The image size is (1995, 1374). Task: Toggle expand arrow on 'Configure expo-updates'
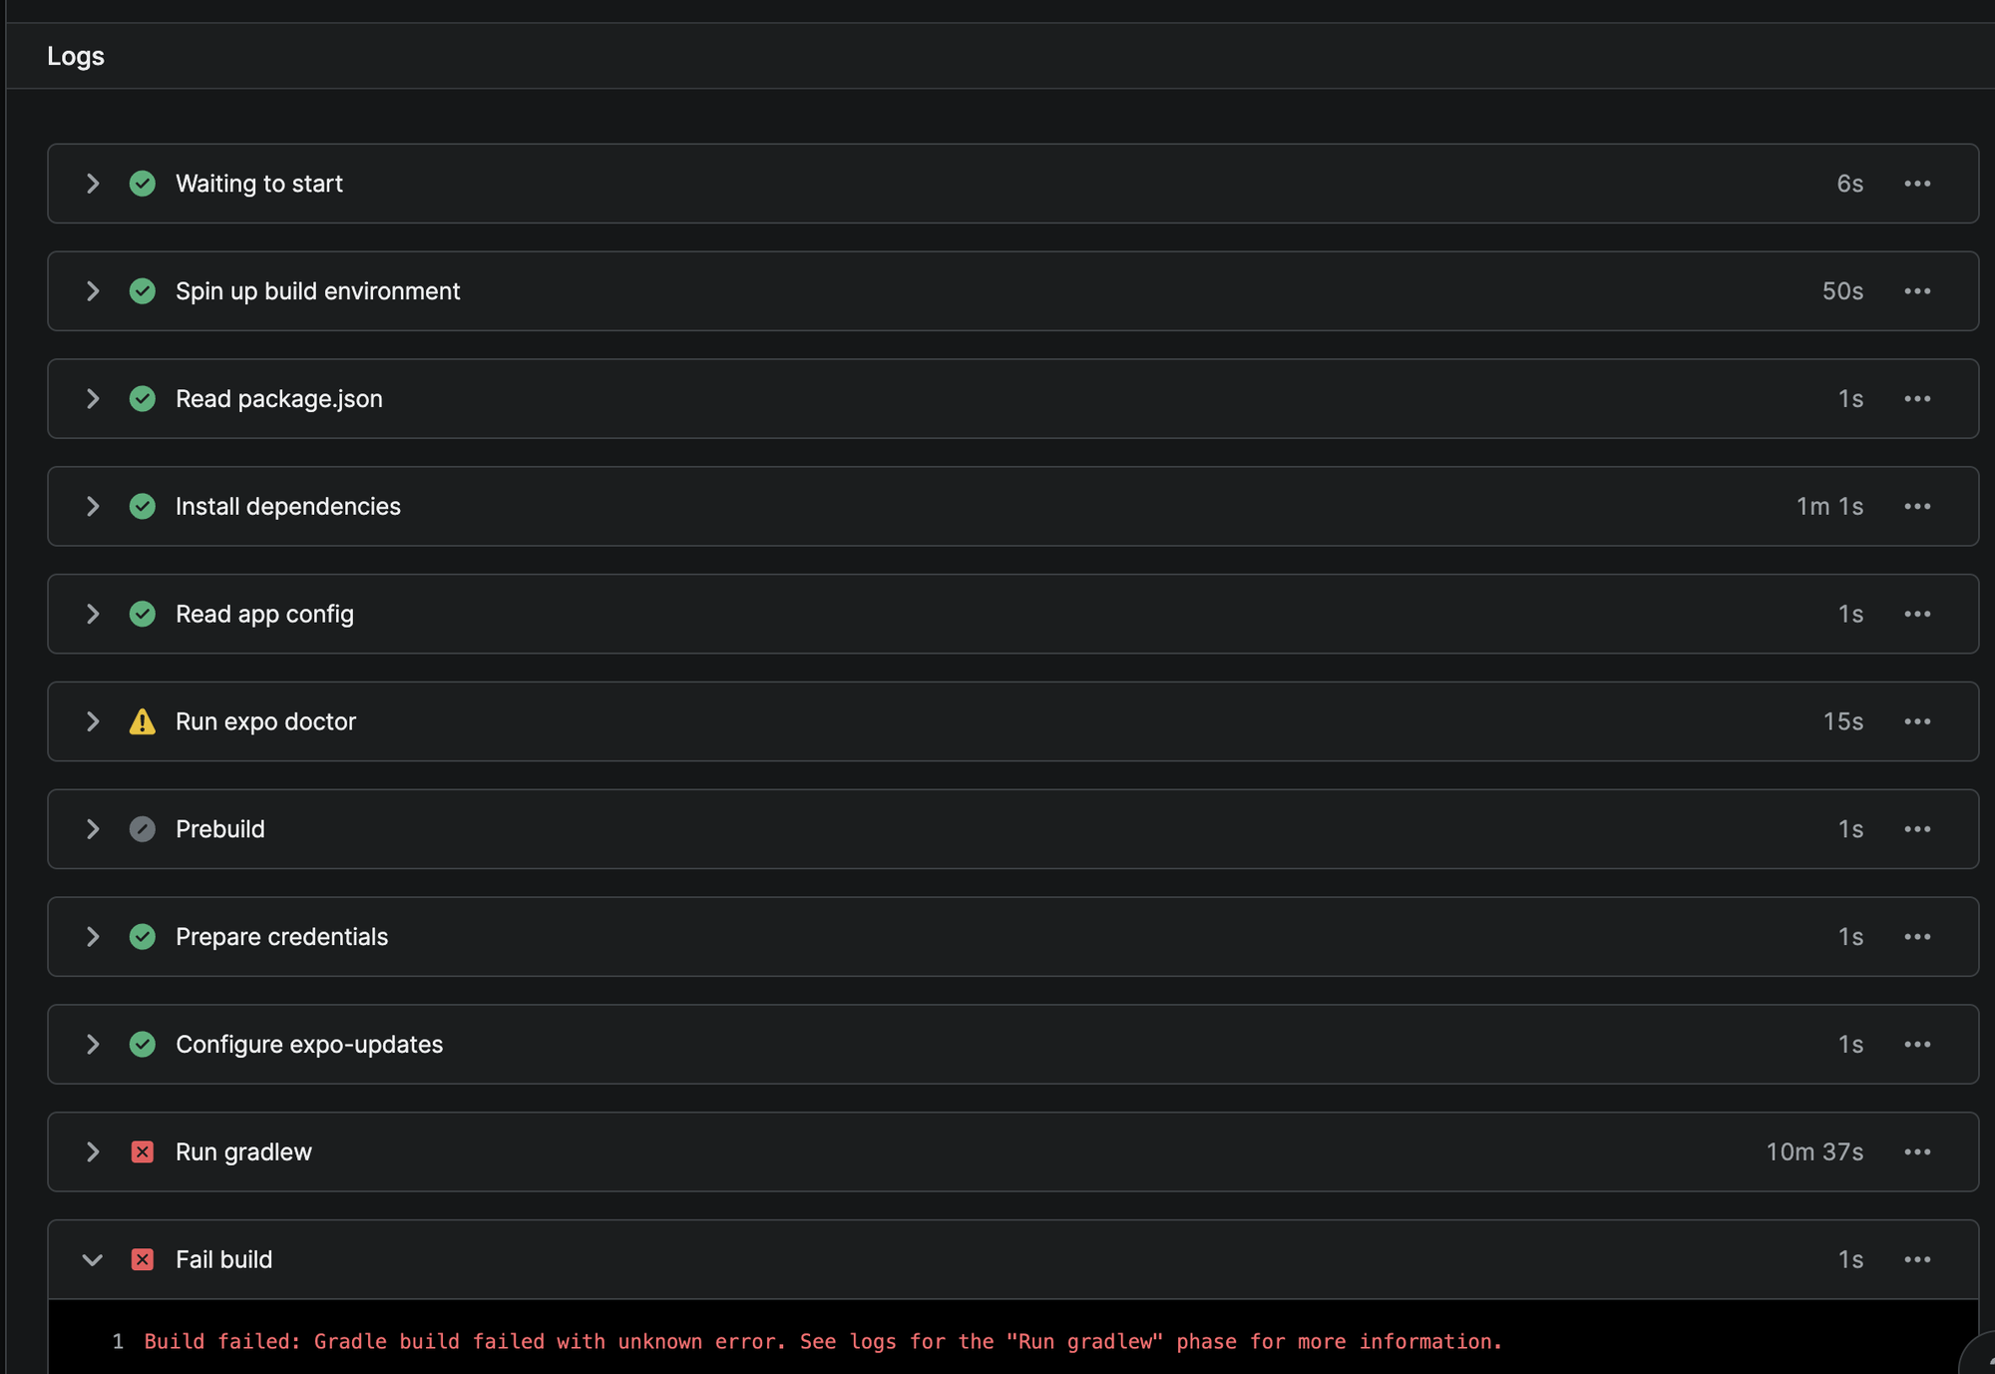94,1044
